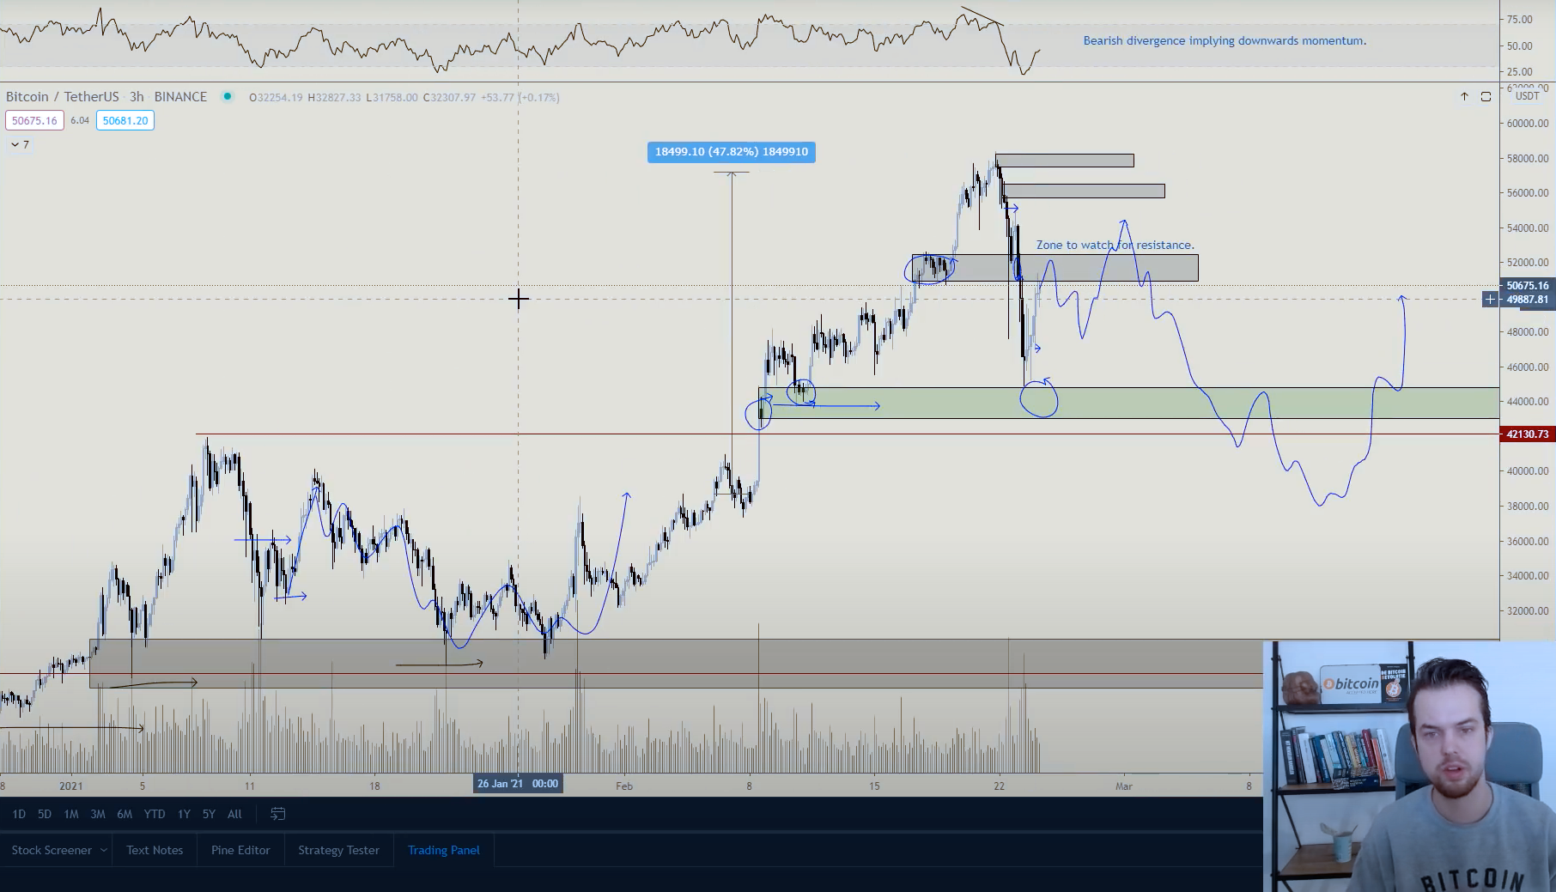This screenshot has width=1556, height=892.
Task: Select the 3M time range
Action: pos(98,814)
